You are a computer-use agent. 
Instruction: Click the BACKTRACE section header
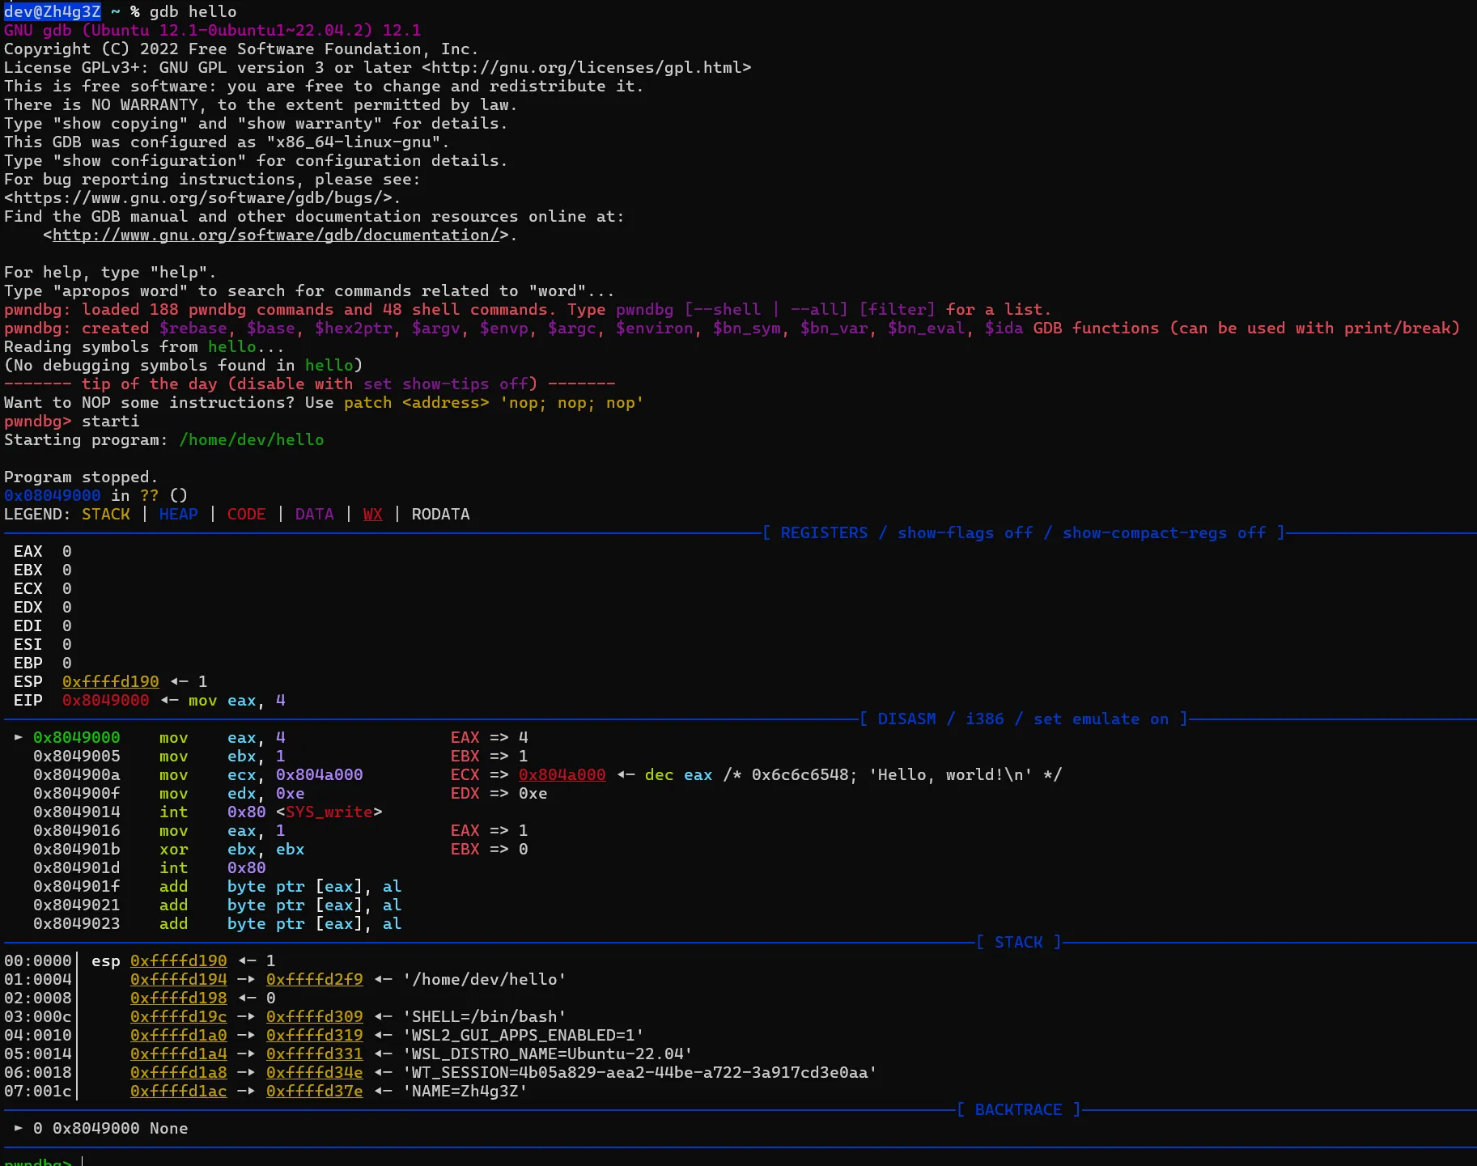tap(1017, 1109)
